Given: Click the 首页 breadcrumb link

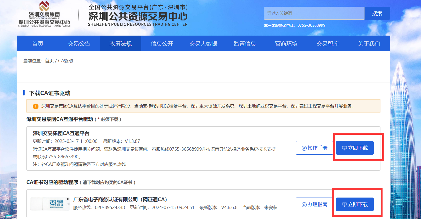Looking at the screenshot, I should pyautogui.click(x=49, y=61).
